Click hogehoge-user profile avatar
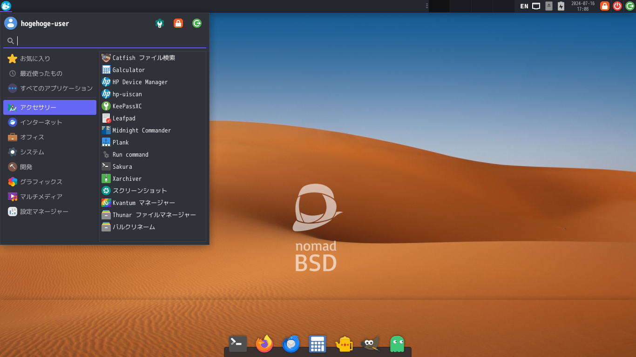This screenshot has width=636, height=357. (11, 23)
